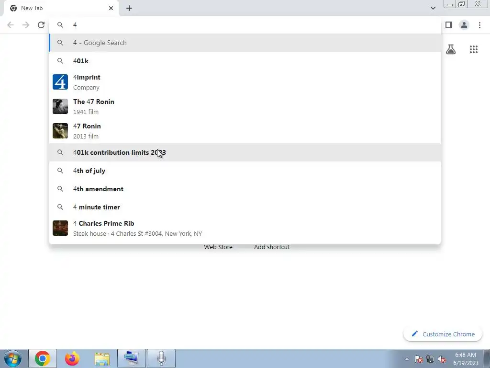The height and width of the screenshot is (368, 490).
Task: Click Add shortcut
Action: click(272, 247)
